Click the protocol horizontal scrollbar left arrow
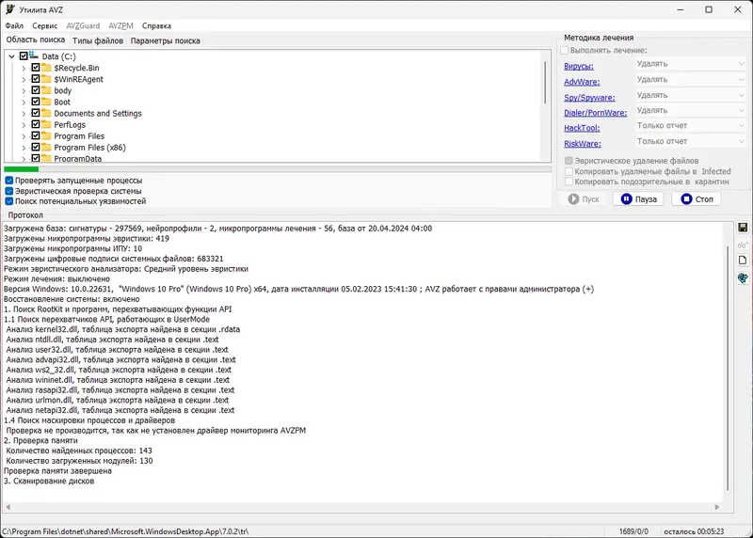 (8, 507)
